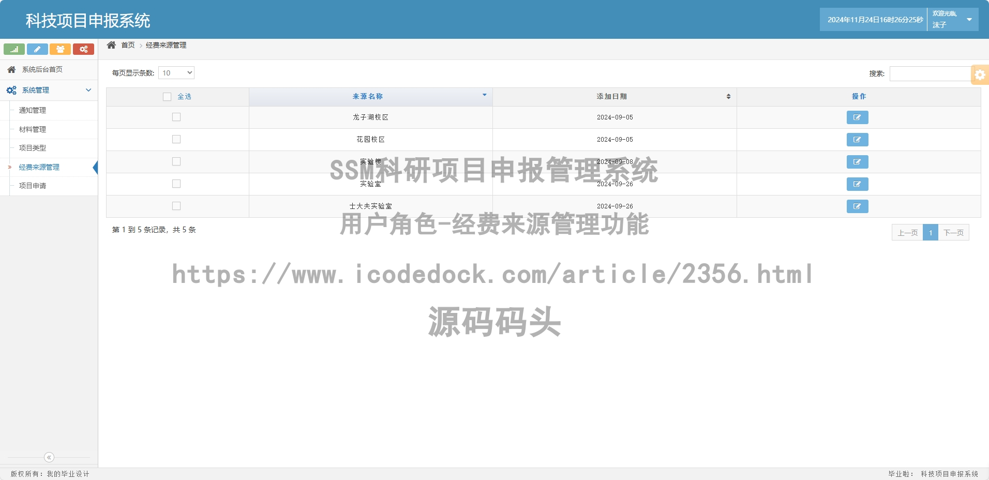Viewport: 989px width, 480px height.
Task: Click the red gears shortcut button
Action: tap(83, 49)
